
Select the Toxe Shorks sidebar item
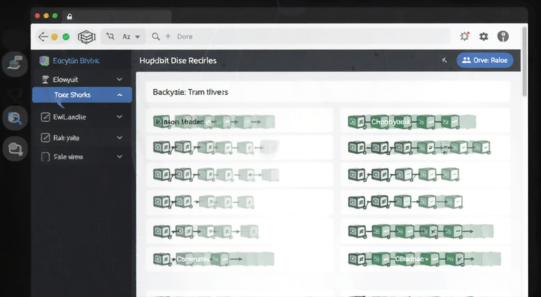(x=82, y=94)
